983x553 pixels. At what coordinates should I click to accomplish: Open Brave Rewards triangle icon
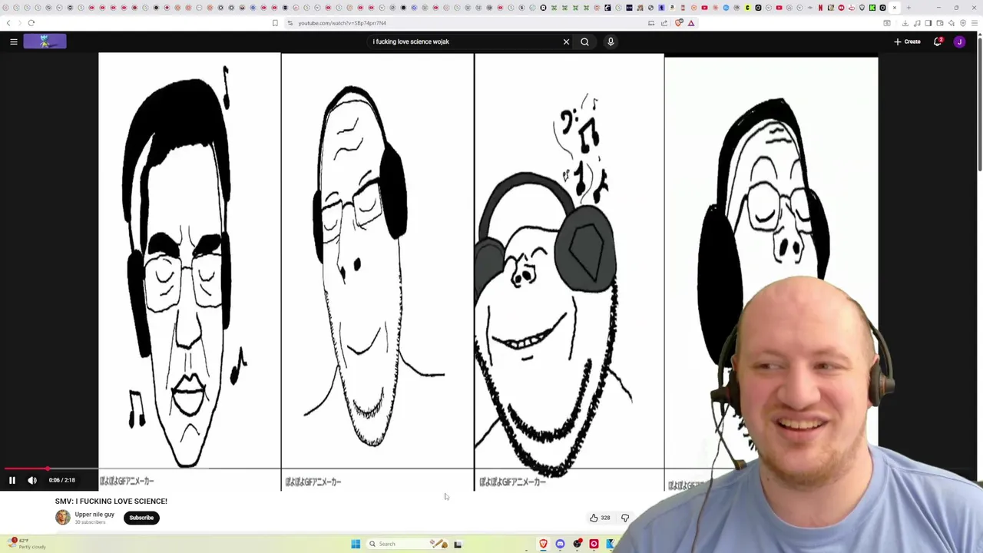(x=691, y=23)
